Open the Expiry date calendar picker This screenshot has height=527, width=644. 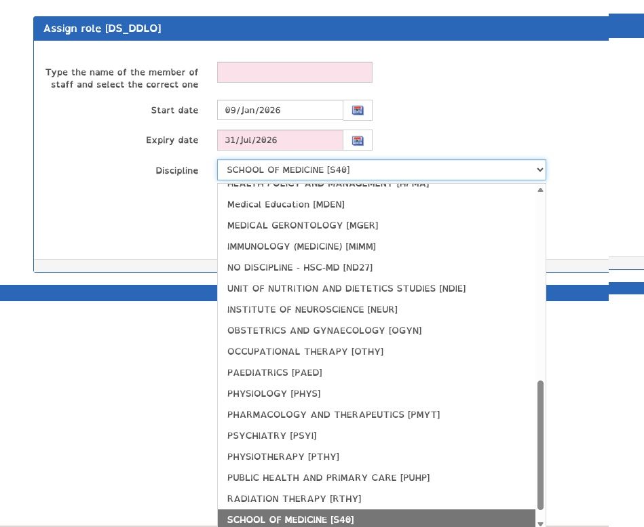point(358,140)
